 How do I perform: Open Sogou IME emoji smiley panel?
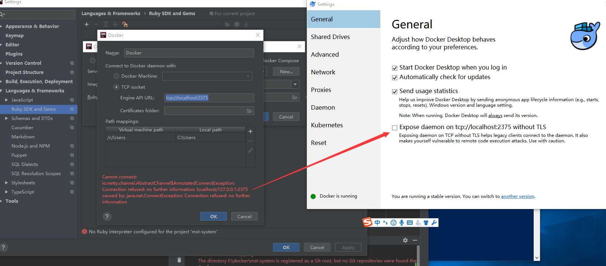coord(393,223)
